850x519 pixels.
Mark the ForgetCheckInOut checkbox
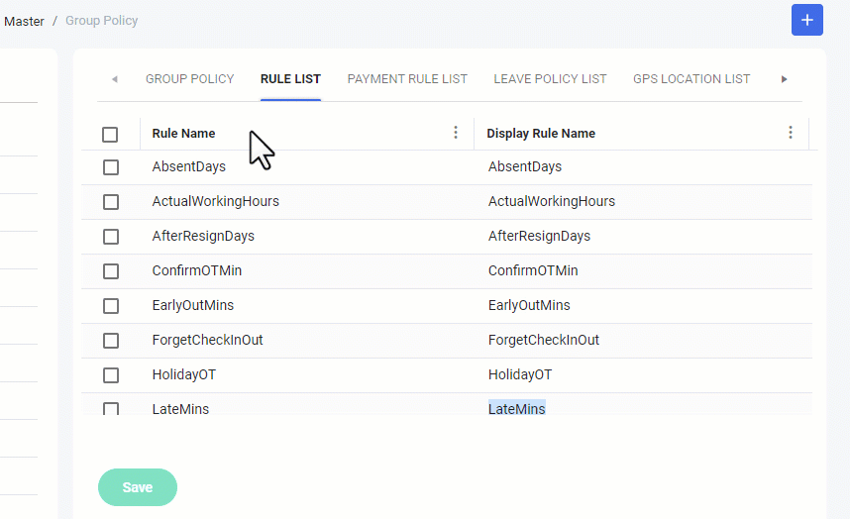(x=111, y=341)
